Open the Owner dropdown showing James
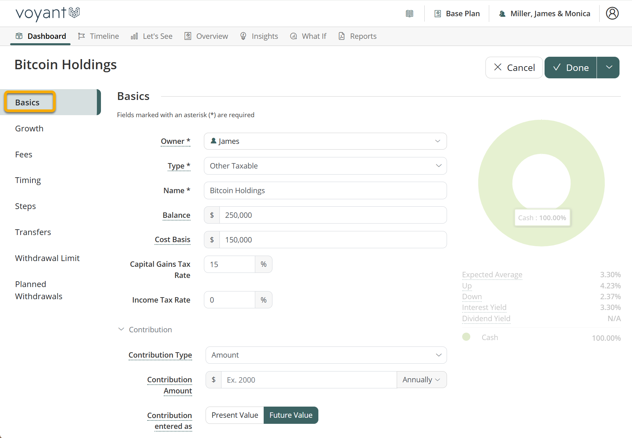 [325, 141]
